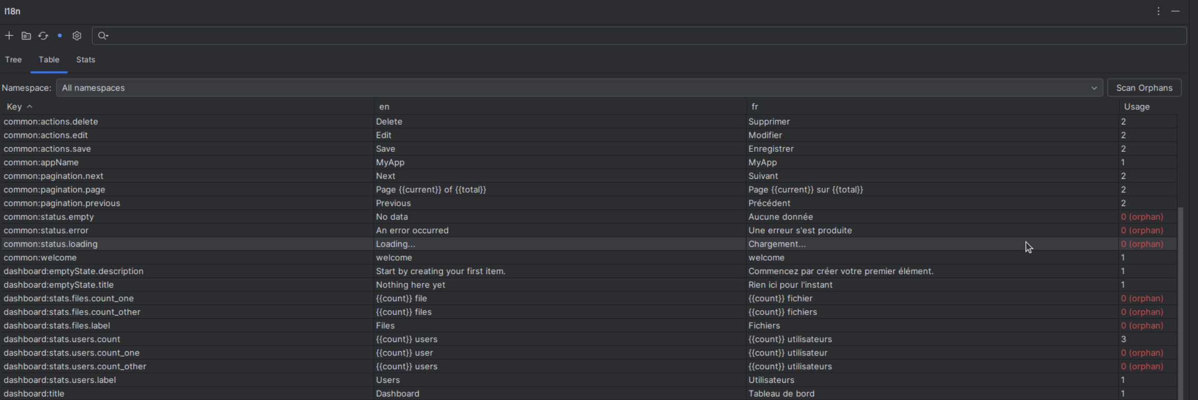
Task: Click the French cell 'Rien ici pour l'instant'
Action: click(791, 284)
